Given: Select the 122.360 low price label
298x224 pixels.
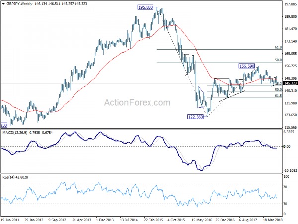Looking at the screenshot, I should [x=195, y=117].
